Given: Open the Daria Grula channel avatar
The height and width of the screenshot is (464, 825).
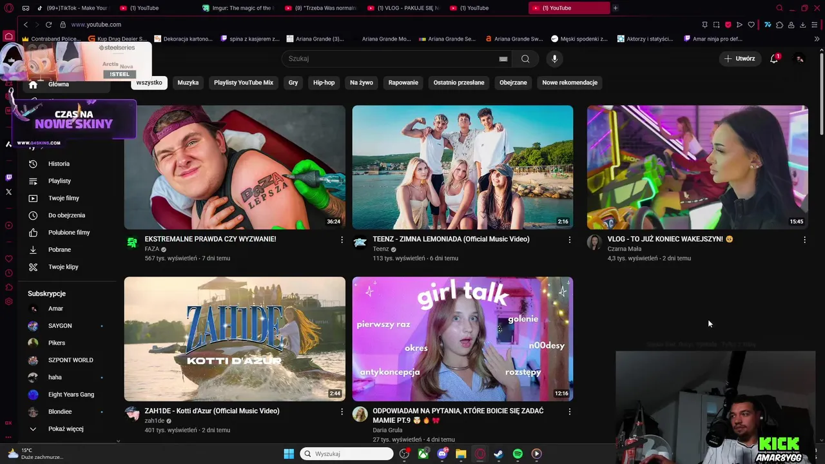Looking at the screenshot, I should coord(360,414).
